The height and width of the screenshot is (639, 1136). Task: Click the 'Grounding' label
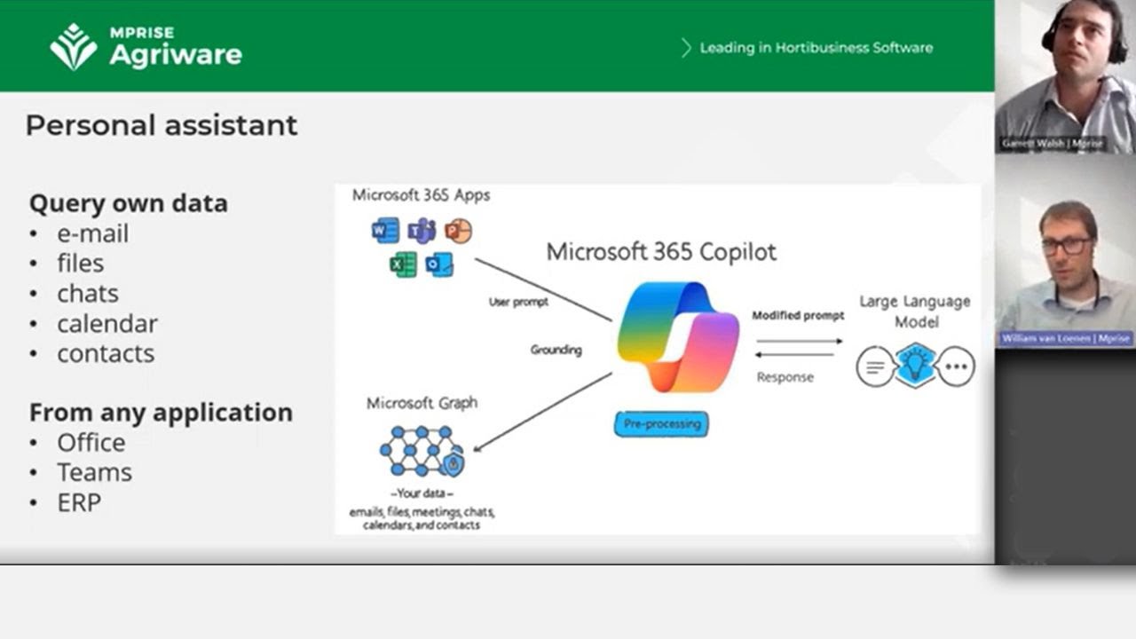coord(556,350)
